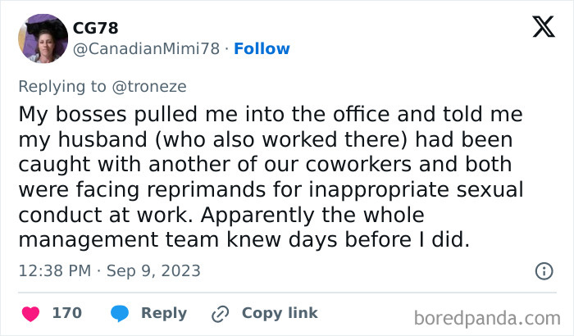Click the X logo icon
Viewport: 574px width, 336px height.
[543, 28]
